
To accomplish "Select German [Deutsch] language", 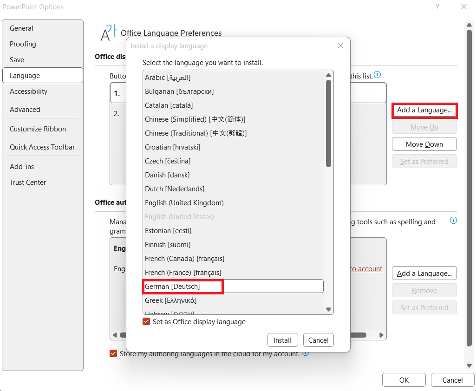I will pos(233,286).
